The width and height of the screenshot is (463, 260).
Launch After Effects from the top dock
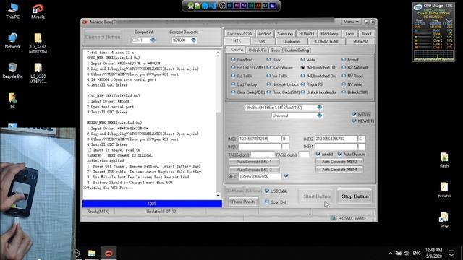pos(244,6)
